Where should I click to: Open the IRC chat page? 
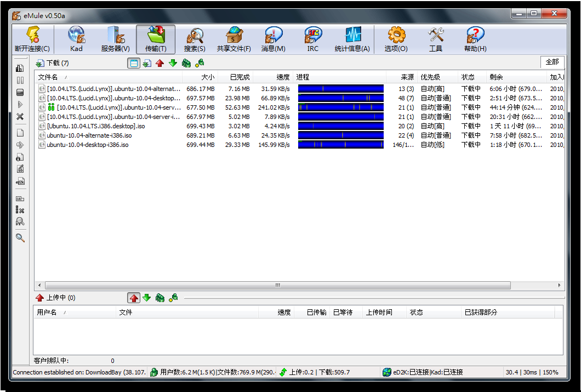point(313,39)
